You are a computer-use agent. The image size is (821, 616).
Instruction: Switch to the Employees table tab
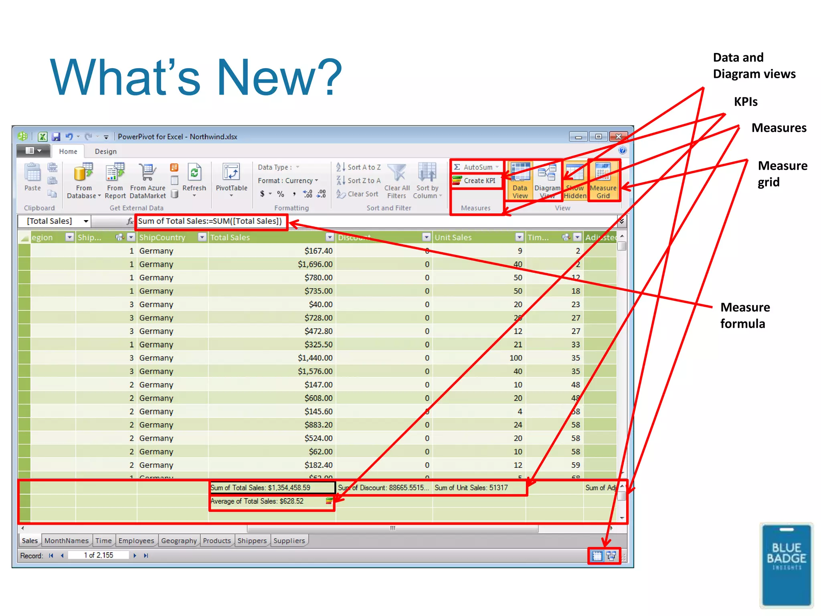[x=136, y=541]
